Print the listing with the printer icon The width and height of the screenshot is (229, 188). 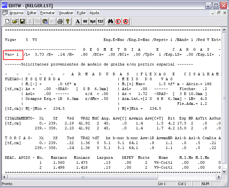pos(60,21)
